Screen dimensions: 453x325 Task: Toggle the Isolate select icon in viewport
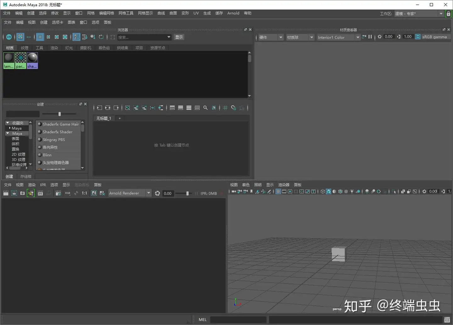[394, 191]
